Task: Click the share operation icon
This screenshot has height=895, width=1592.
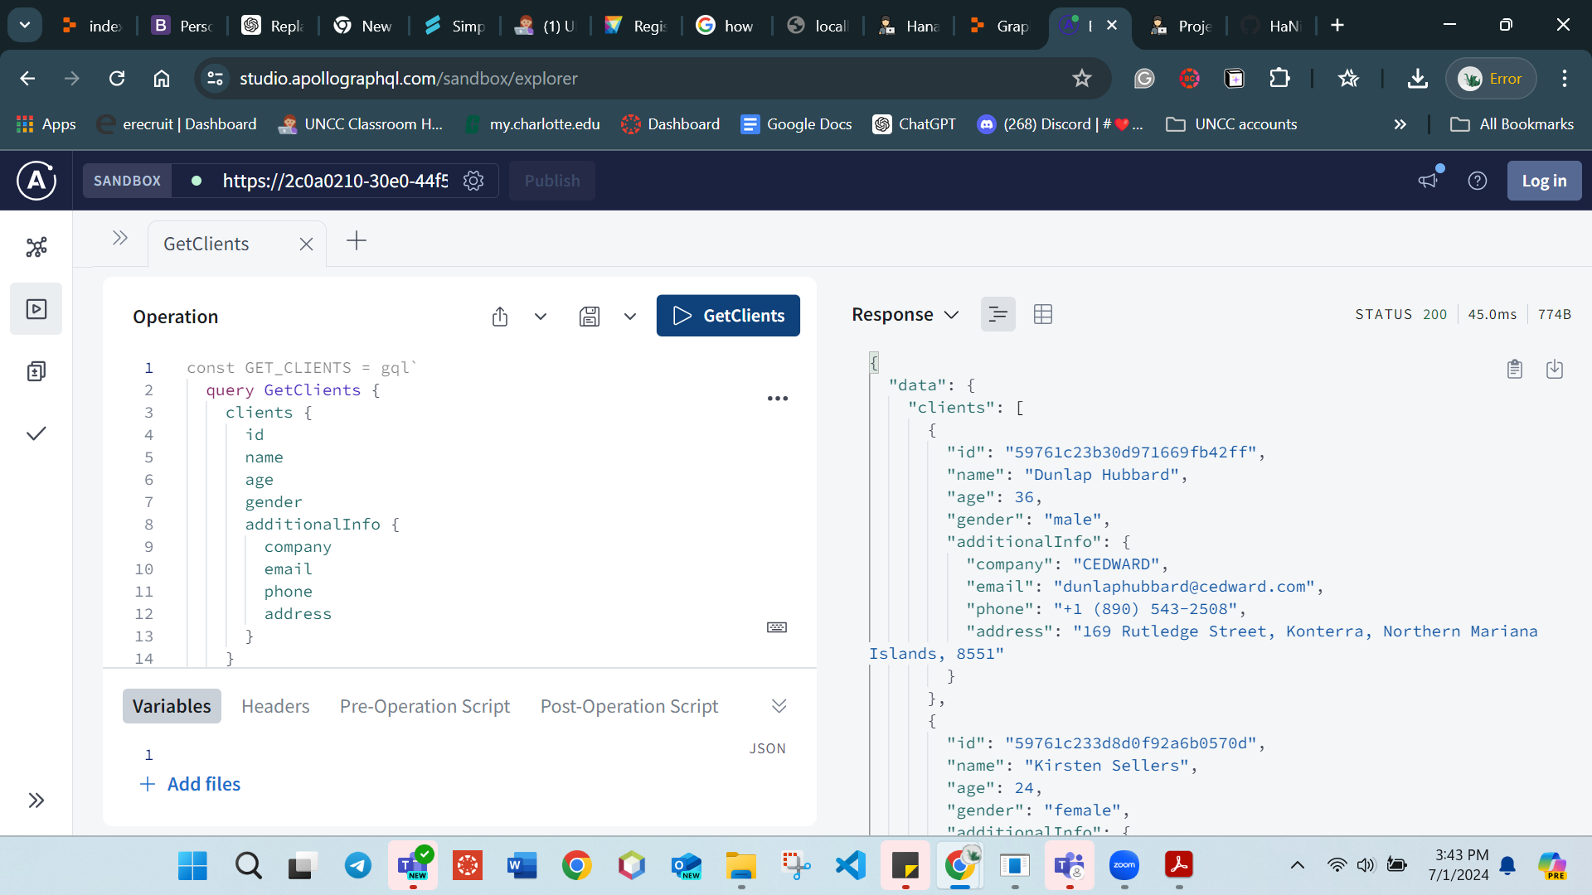Action: pyautogui.click(x=500, y=317)
